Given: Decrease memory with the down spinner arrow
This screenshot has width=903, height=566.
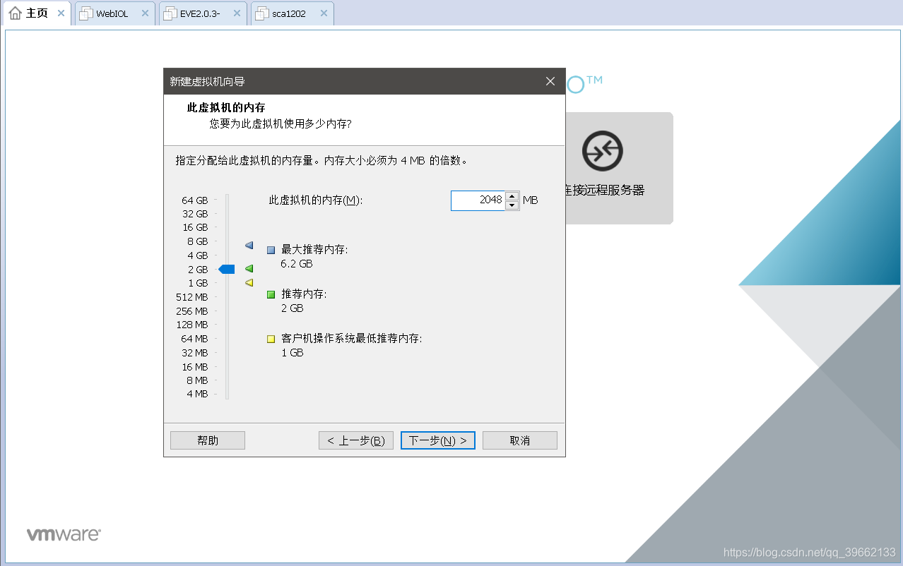Looking at the screenshot, I should click(512, 205).
